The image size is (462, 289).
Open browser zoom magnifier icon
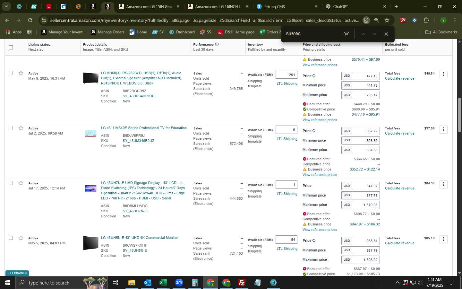tap(377, 20)
